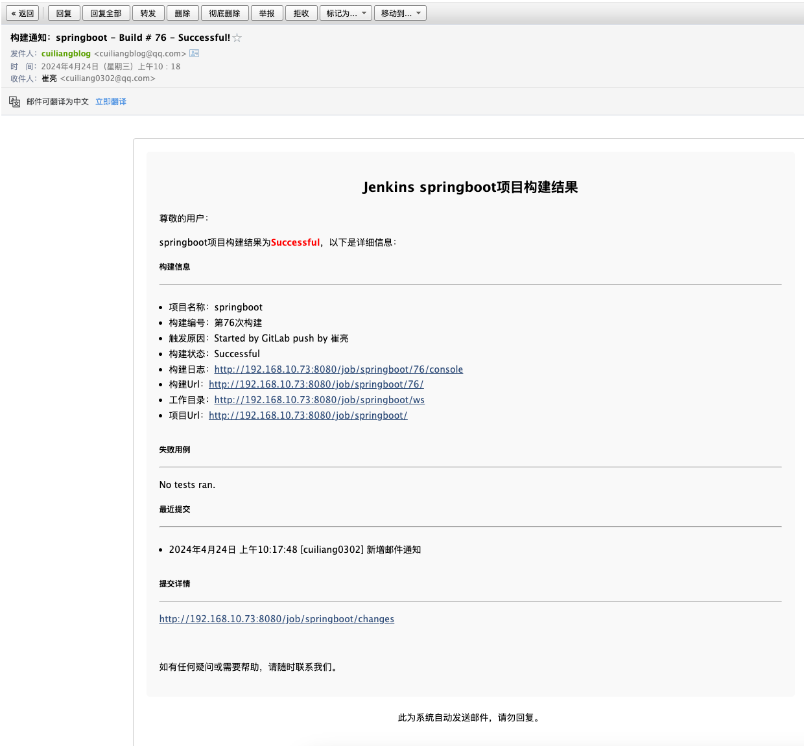The width and height of the screenshot is (804, 746).
Task: Open the 项目Url springboot job link
Action: [x=308, y=415]
